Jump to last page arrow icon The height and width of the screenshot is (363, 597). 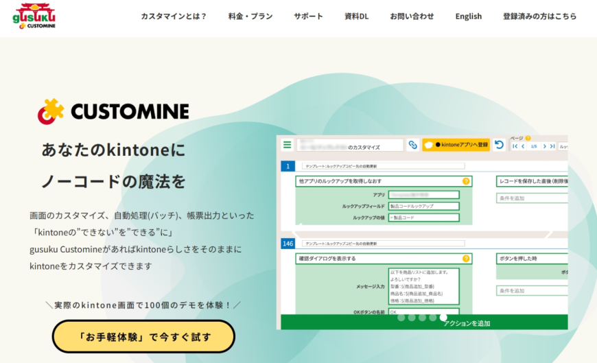pyautogui.click(x=552, y=146)
